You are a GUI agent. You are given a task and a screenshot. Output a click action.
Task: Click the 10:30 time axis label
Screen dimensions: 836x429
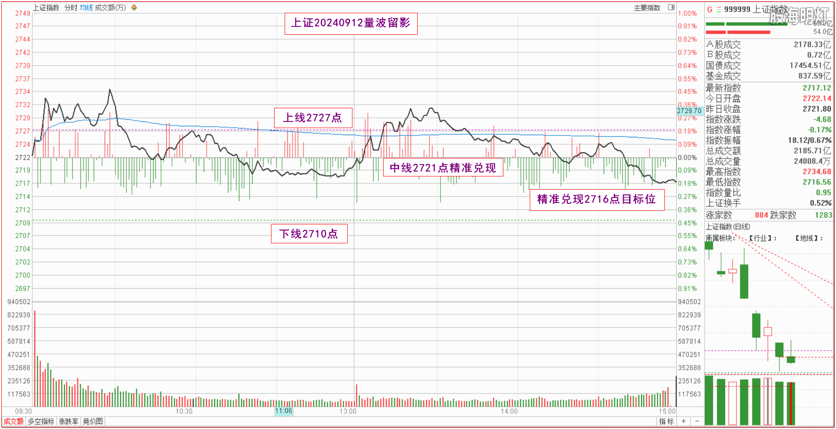pos(184,411)
